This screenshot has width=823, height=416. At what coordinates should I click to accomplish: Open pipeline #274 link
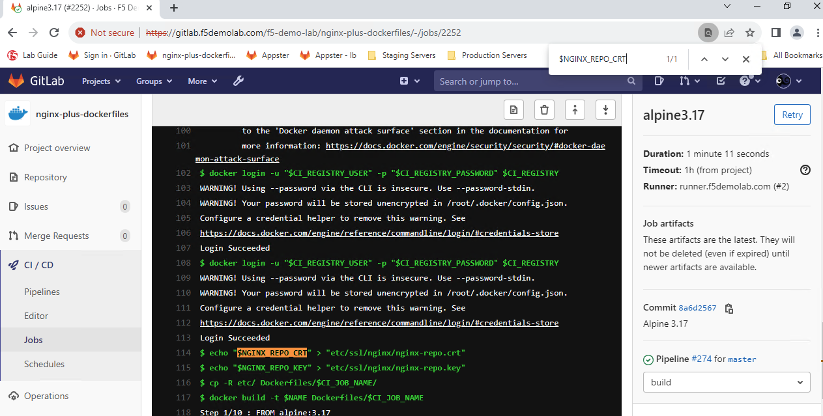[x=702, y=359]
